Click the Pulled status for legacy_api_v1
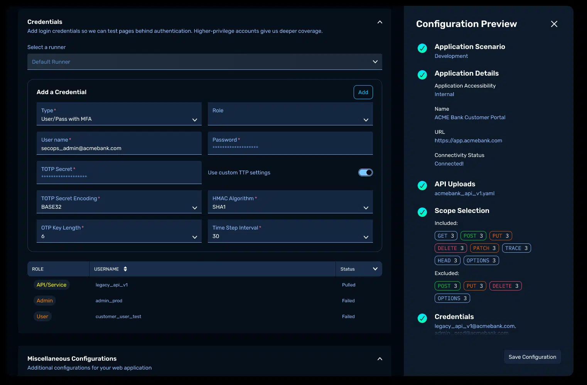This screenshot has height=385, width=587. click(349, 285)
